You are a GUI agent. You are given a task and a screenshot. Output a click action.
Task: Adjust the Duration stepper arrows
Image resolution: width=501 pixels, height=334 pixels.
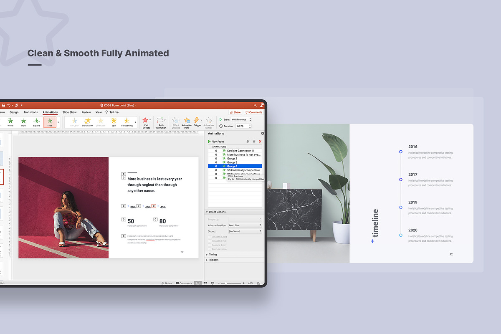click(x=250, y=126)
